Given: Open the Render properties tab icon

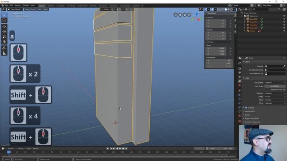Looking at the screenshot, I should [x=239, y=68].
